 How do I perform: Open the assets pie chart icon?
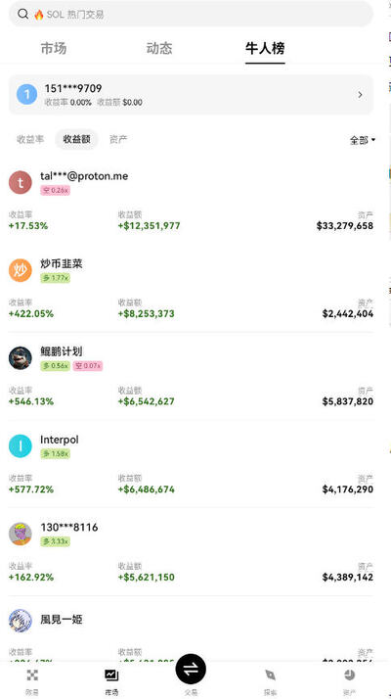tap(350, 675)
